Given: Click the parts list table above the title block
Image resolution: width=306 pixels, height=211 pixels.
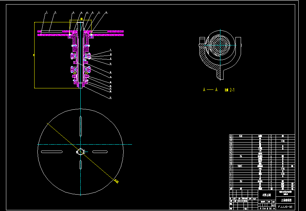Looking at the screenshot, I should [x=262, y=162].
